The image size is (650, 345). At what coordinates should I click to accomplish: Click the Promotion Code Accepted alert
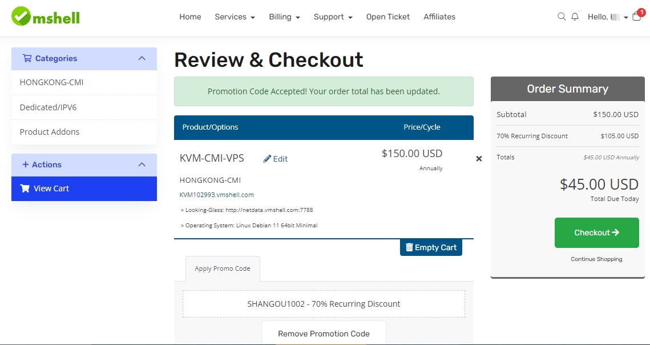click(324, 91)
